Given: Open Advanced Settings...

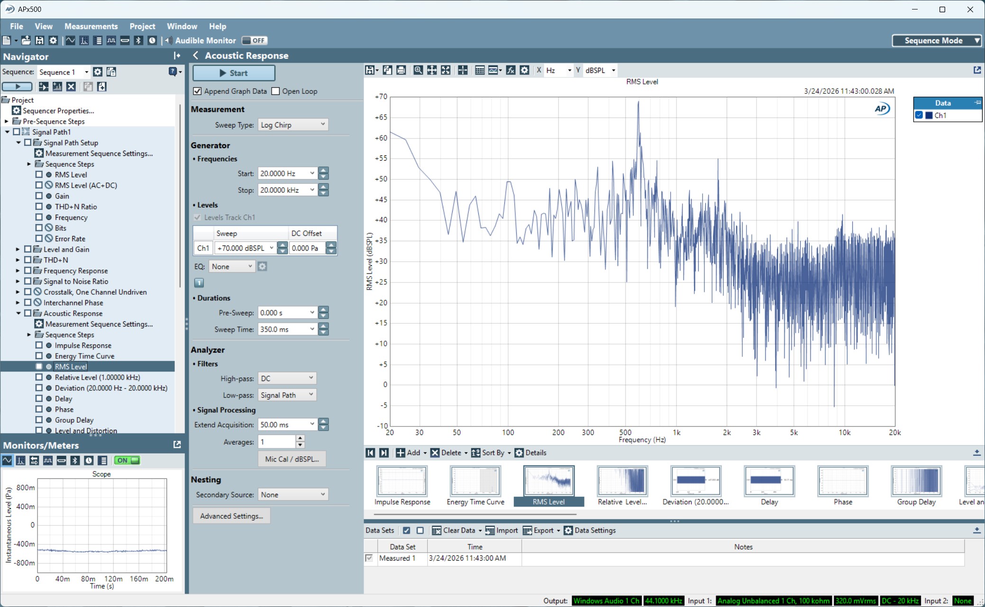Looking at the screenshot, I should 231,516.
